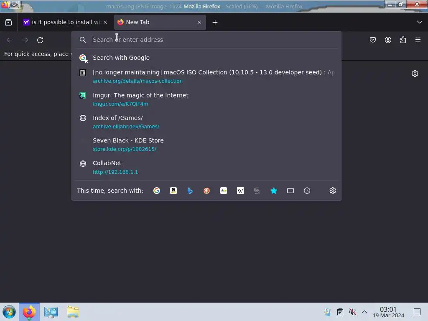Open the Firefox account icon
The height and width of the screenshot is (321, 428).
388,40
